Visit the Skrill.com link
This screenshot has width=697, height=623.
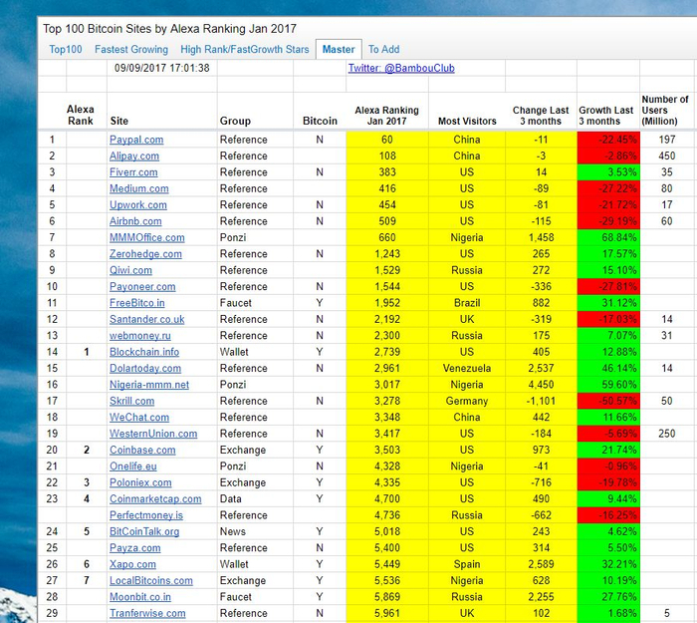pyautogui.click(x=132, y=401)
